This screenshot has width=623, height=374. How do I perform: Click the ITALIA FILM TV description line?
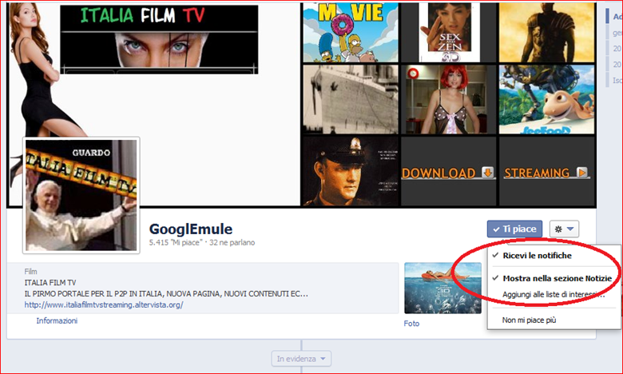50,283
